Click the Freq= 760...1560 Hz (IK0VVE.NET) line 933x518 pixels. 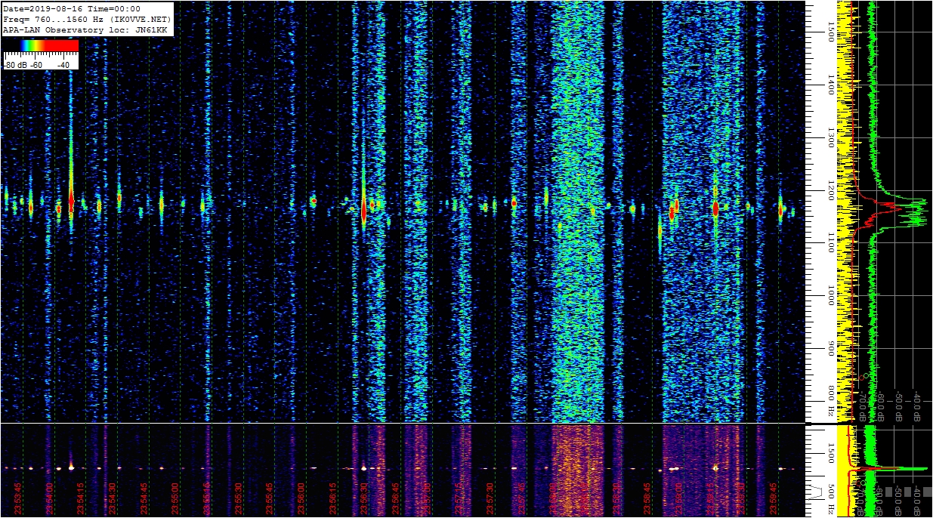click(87, 19)
